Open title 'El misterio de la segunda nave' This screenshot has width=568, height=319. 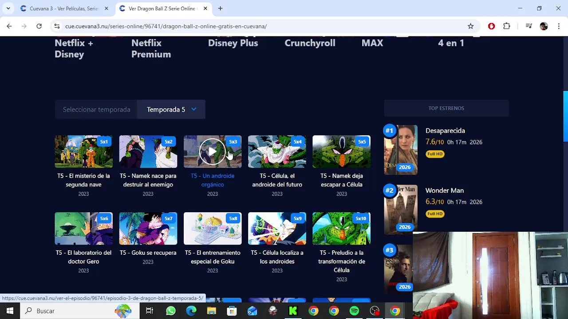83,180
